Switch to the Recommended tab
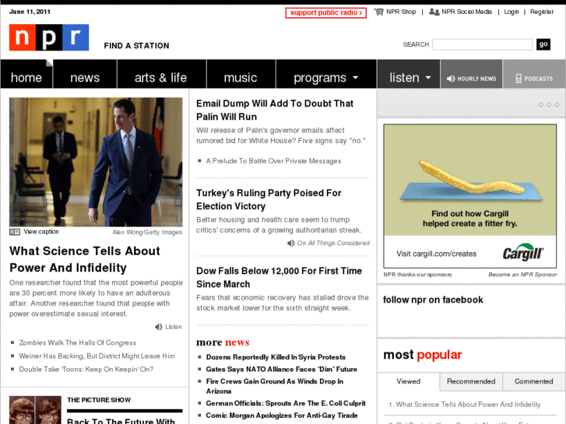The height and width of the screenshot is (424, 566). [x=471, y=381]
